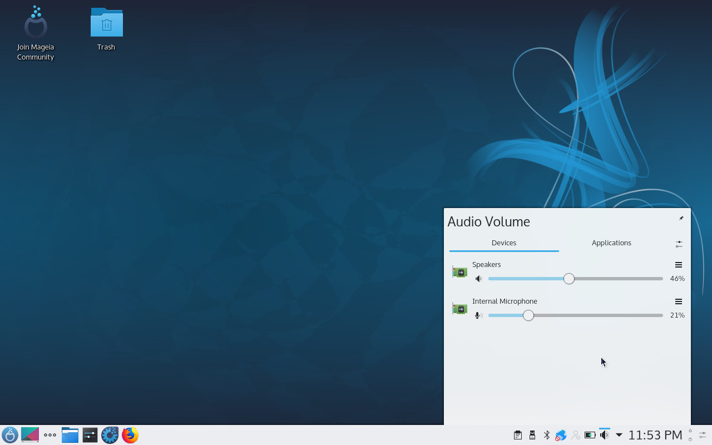This screenshot has height=445, width=712.
Task: Open configure audio volume settings
Action: pyautogui.click(x=679, y=244)
